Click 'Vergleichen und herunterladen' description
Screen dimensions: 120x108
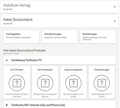point(55,37)
